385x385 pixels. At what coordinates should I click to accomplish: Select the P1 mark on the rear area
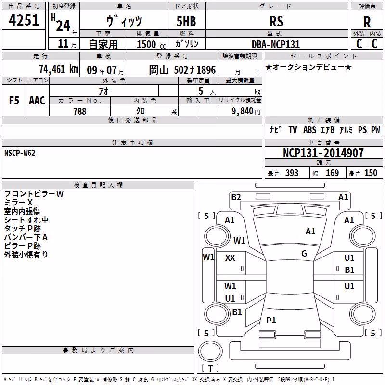271,320
